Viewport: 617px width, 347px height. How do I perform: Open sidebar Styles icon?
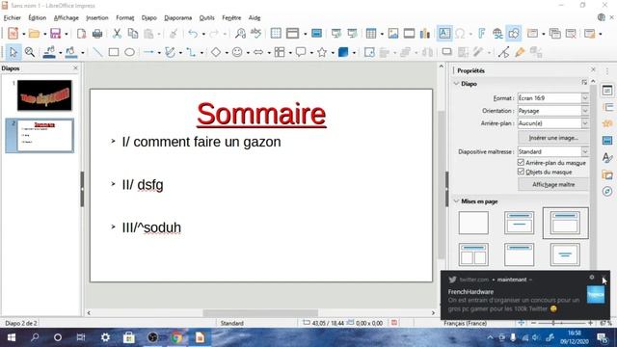point(607,158)
